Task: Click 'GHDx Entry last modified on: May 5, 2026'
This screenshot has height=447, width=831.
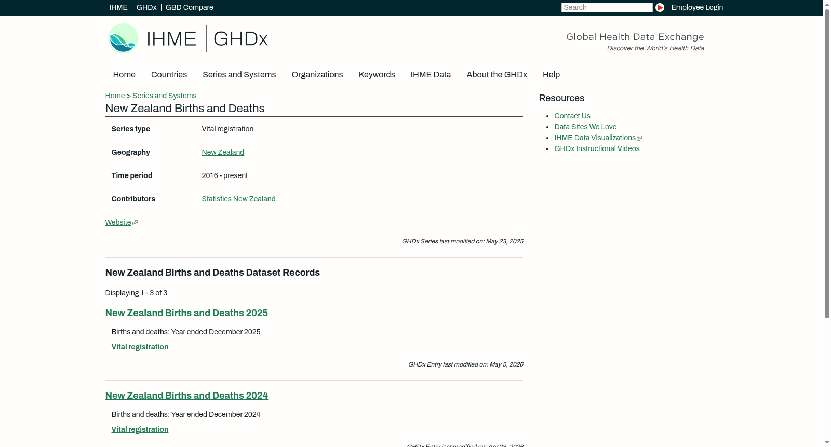Action: [465, 364]
